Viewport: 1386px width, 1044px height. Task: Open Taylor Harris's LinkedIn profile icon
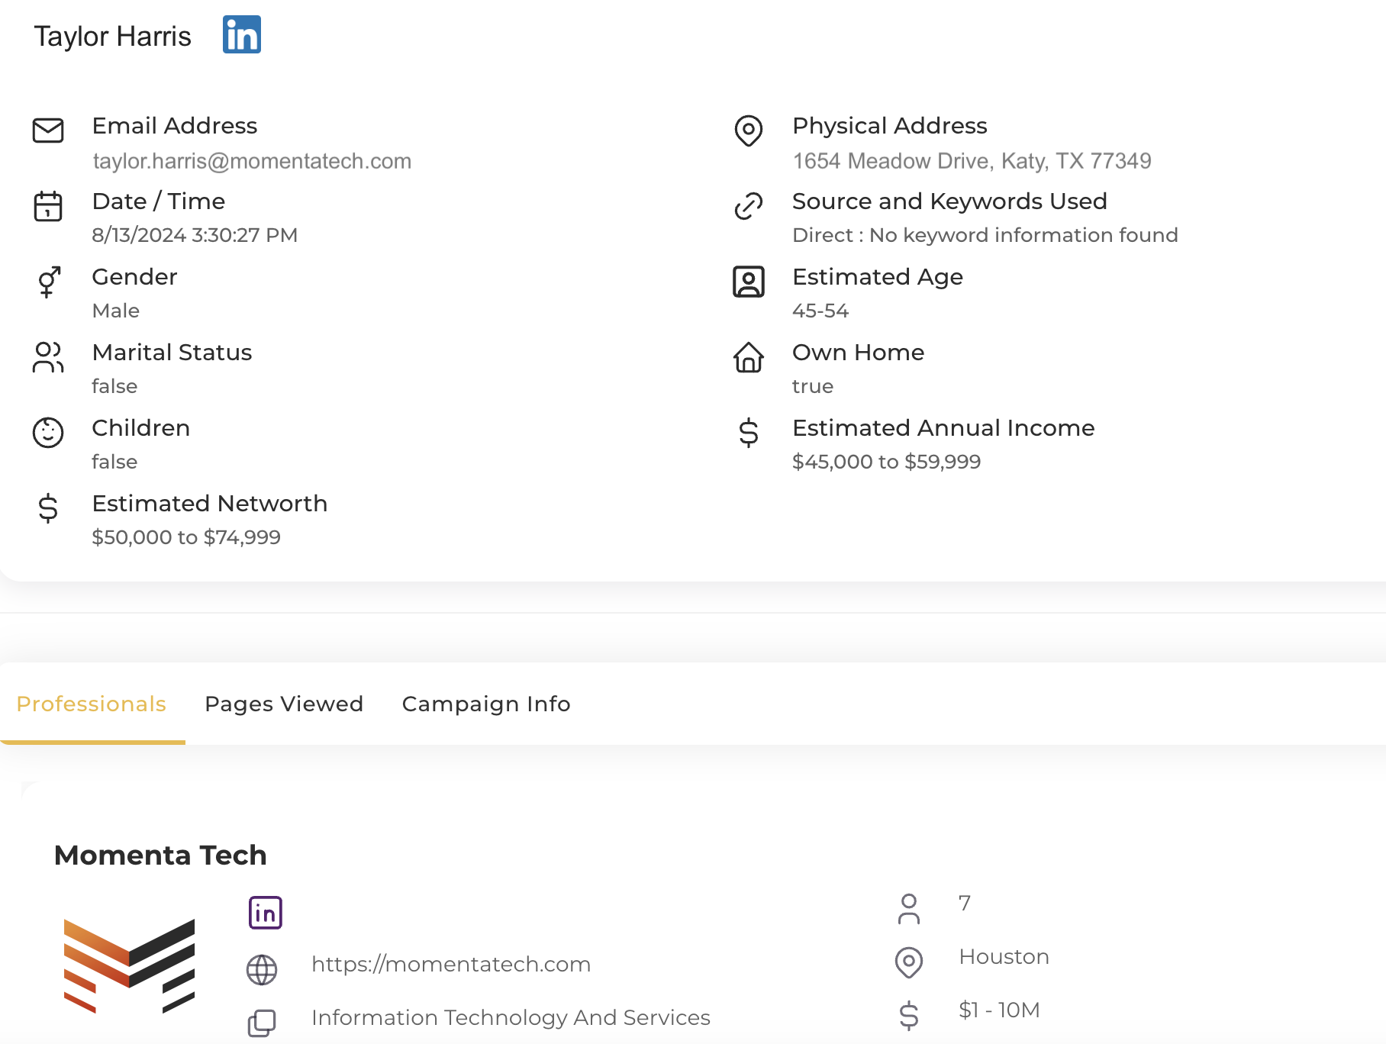241,35
